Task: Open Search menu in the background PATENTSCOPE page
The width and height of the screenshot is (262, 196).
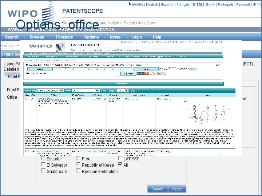Action: click(12, 37)
